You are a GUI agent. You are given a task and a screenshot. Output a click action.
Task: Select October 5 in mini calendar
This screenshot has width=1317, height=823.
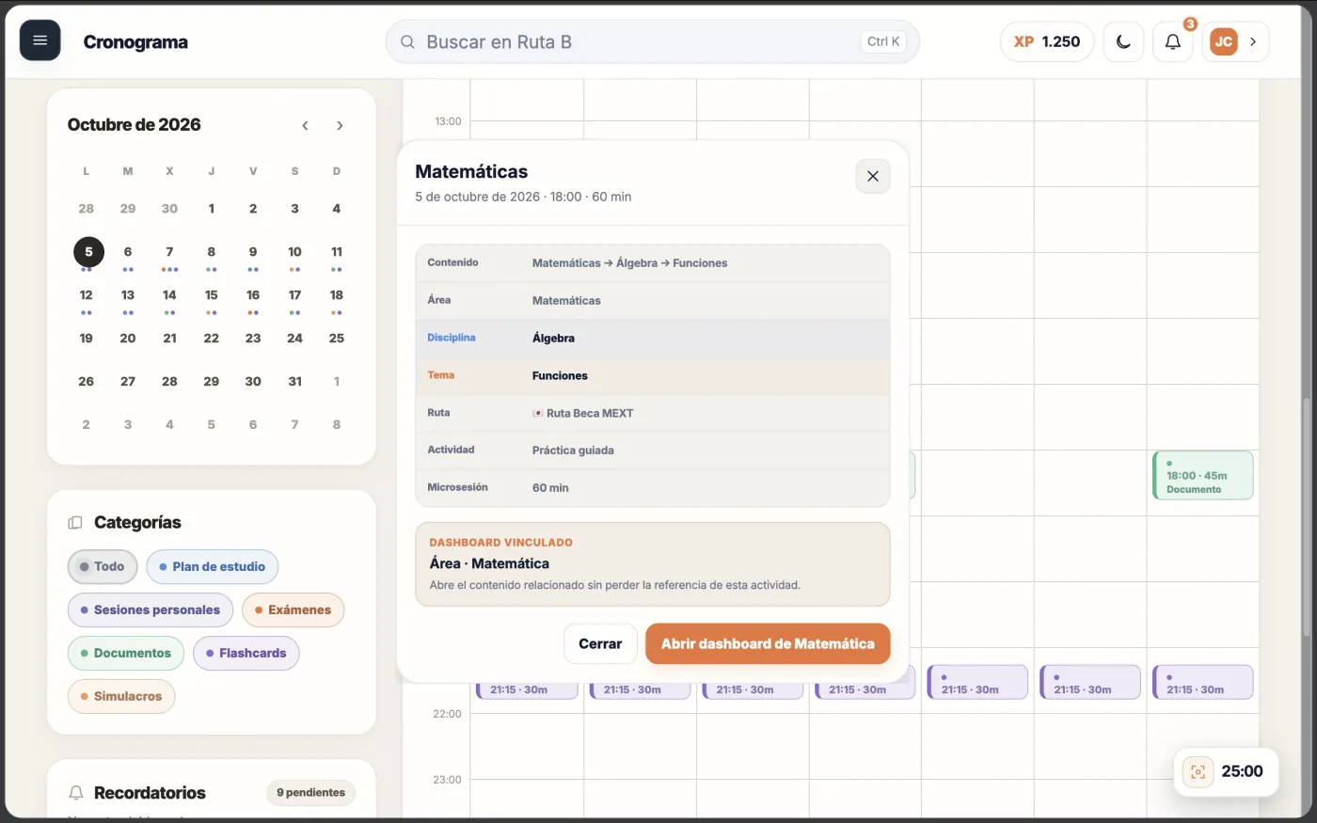88,252
